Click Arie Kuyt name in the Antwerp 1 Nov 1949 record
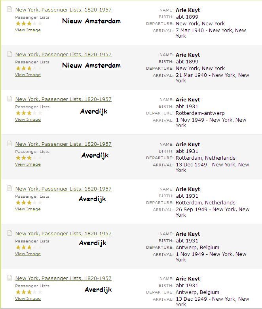Screen dimensions: 262x309 point(188,234)
